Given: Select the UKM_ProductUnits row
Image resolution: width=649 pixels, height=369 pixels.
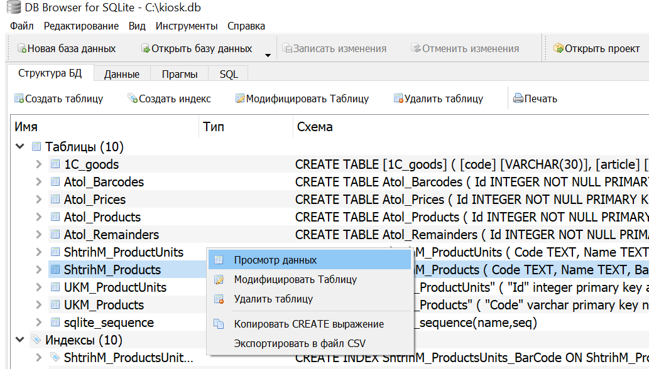Looking at the screenshot, I should (x=115, y=287).
